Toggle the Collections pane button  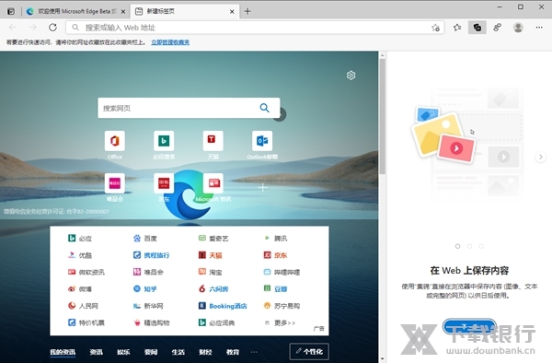click(477, 28)
